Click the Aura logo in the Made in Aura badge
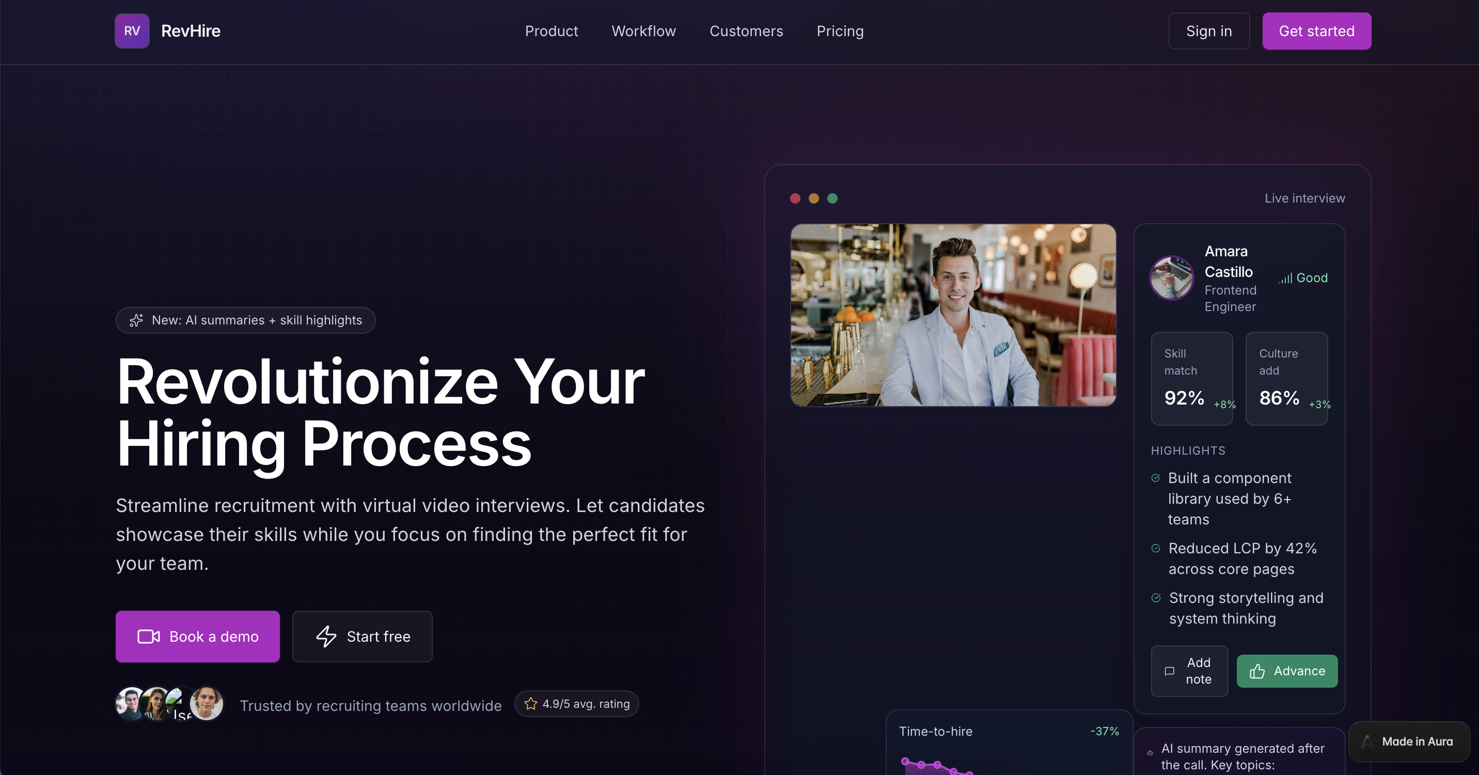1479x775 pixels. point(1367,742)
